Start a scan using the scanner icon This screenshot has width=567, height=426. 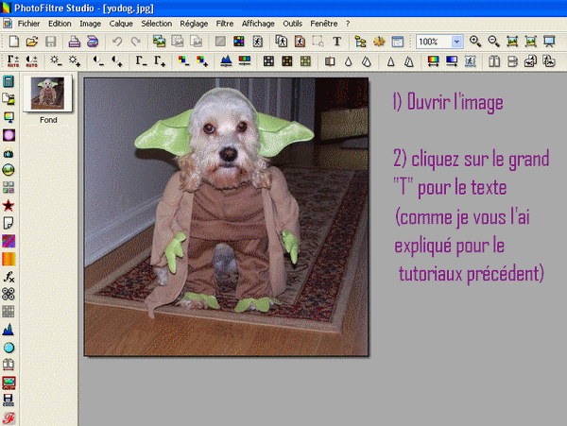click(93, 42)
